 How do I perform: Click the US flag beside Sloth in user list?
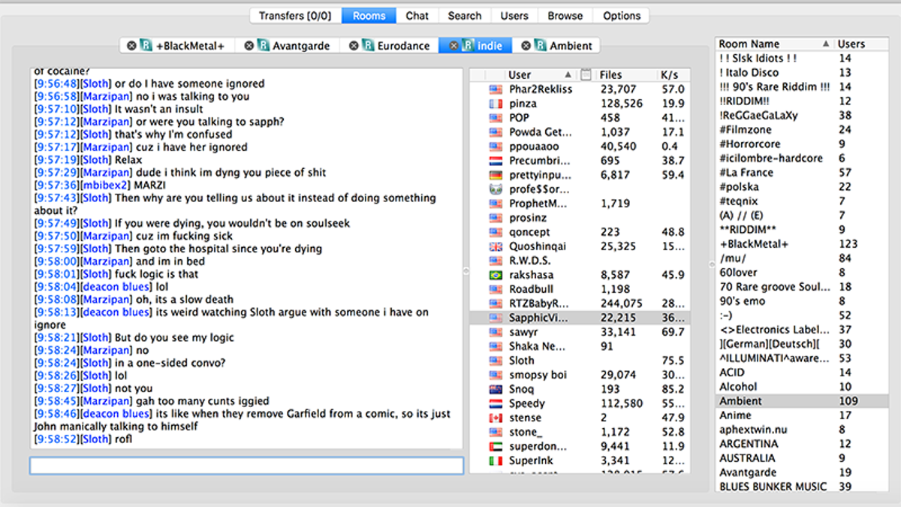tap(496, 361)
